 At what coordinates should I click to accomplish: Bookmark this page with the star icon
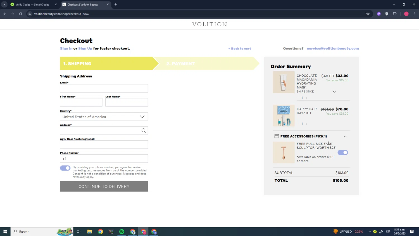368,14
